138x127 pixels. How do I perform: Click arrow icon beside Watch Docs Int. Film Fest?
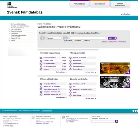[x=41, y=87]
